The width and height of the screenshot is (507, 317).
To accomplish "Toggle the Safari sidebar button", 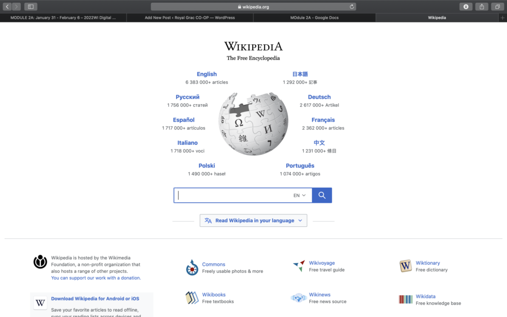I will click(31, 6).
